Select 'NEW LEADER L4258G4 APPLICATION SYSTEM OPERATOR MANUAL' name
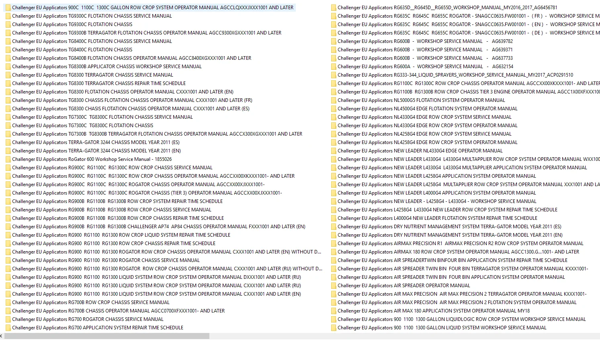Image resolution: width=600 pixels, height=347 pixels. pyautogui.click(x=437, y=176)
